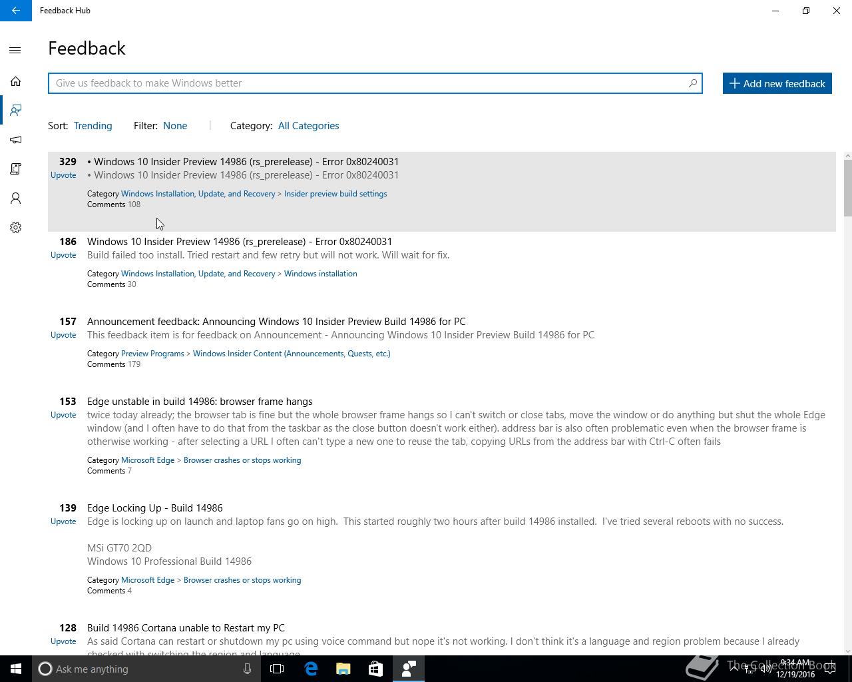Open the Home page from sidebar
This screenshot has height=682, width=852.
point(15,81)
